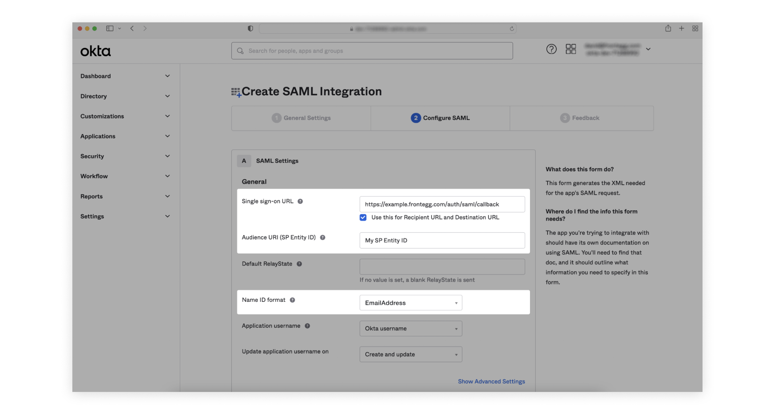
Task: Click help icon beside Audience URI label
Action: (x=322, y=237)
